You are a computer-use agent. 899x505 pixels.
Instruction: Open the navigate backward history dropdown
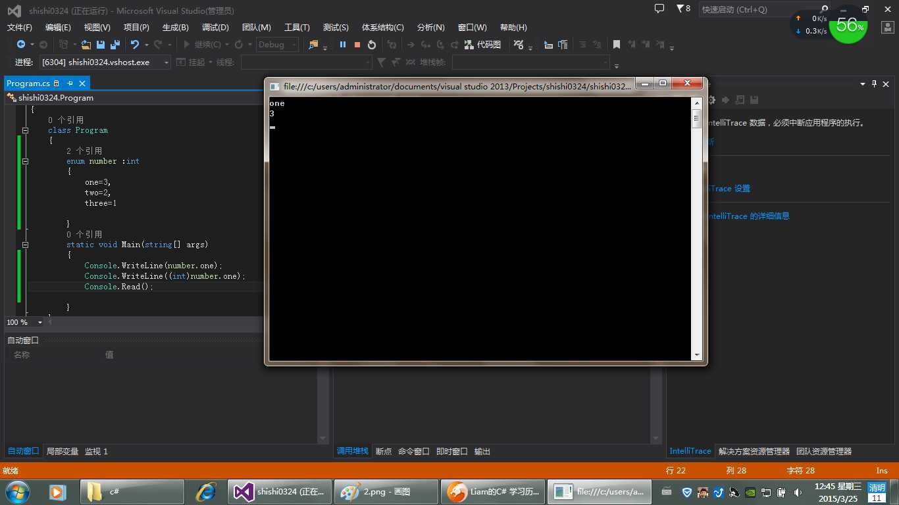(x=32, y=45)
